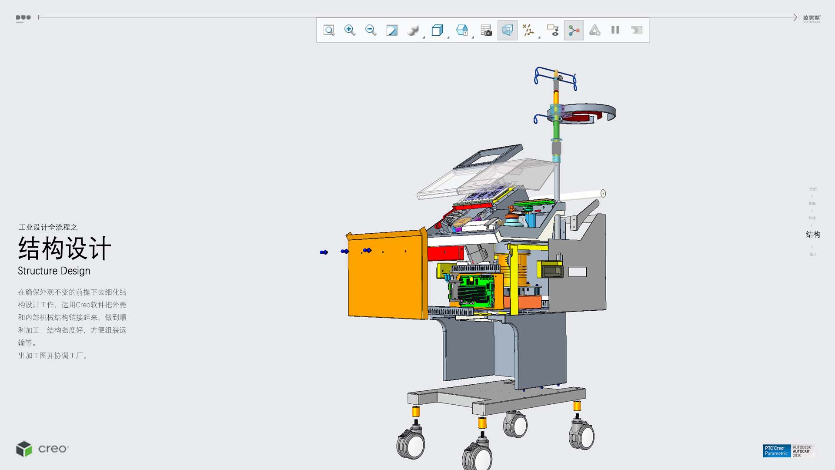Open View Manager camera icon
Screen dimensions: 835x470
click(x=486, y=30)
